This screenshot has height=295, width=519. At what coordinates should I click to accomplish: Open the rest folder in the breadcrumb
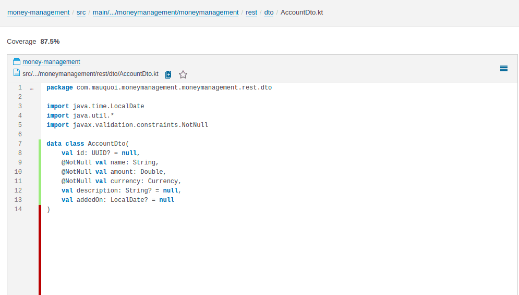251,12
